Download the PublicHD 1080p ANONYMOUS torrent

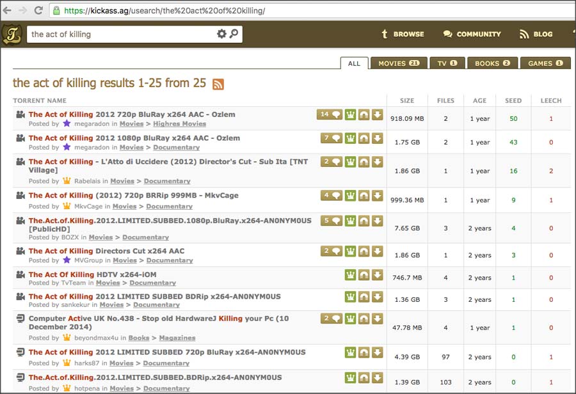point(377,221)
